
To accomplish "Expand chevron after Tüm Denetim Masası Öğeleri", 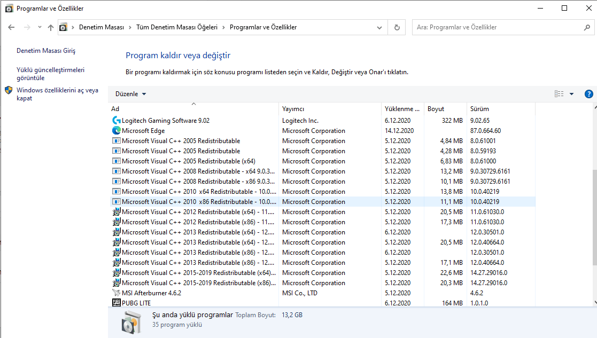I will coord(223,27).
